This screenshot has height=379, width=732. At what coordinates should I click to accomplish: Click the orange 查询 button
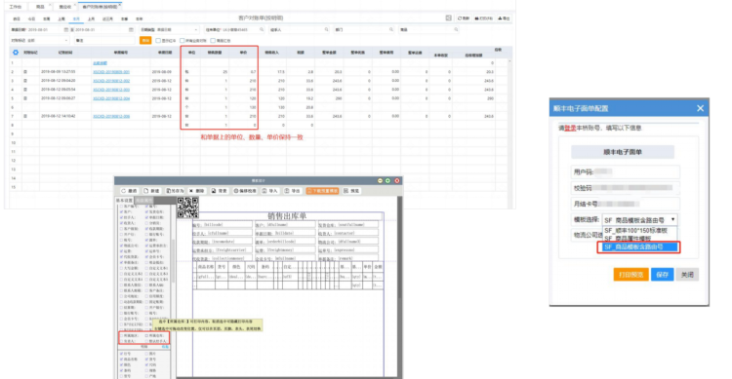pyautogui.click(x=145, y=41)
